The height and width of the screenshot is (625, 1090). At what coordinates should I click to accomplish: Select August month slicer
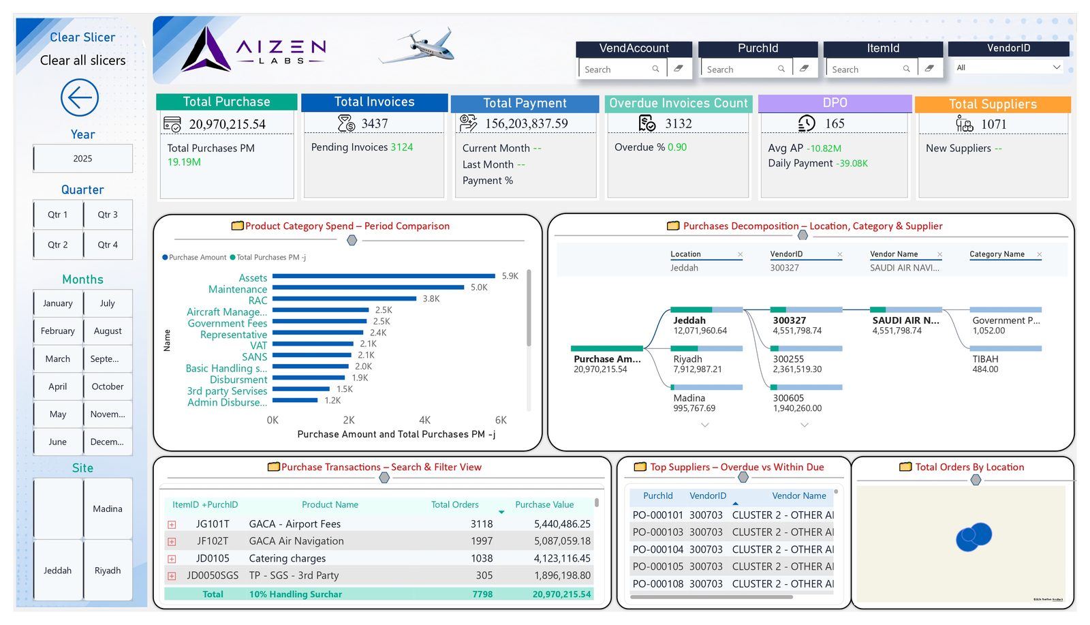coord(108,331)
